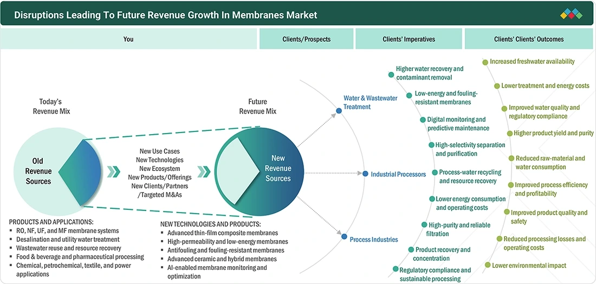
Task: Click teal dot next to Regulatory compliance and sustainable processing
Action: [396, 269]
